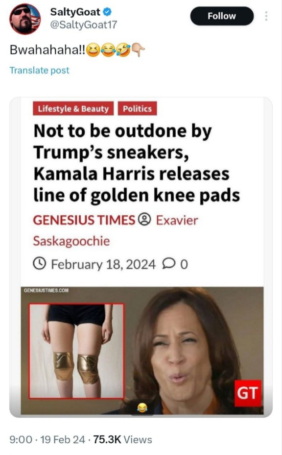Click the February 18, 2024 date

coord(103,264)
